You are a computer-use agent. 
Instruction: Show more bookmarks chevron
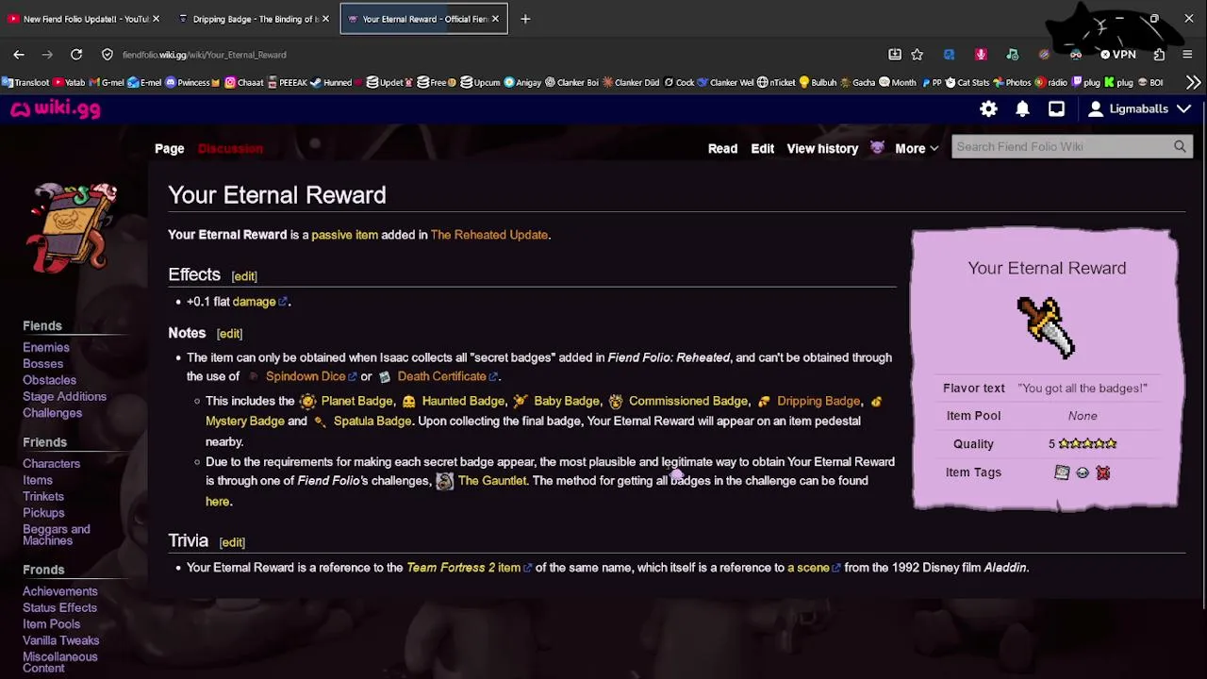(1193, 83)
